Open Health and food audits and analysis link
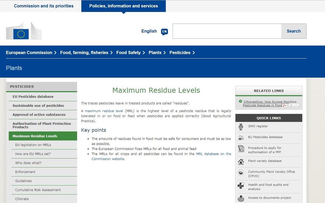This screenshot has height=203, width=325. pyautogui.click(x=268, y=187)
